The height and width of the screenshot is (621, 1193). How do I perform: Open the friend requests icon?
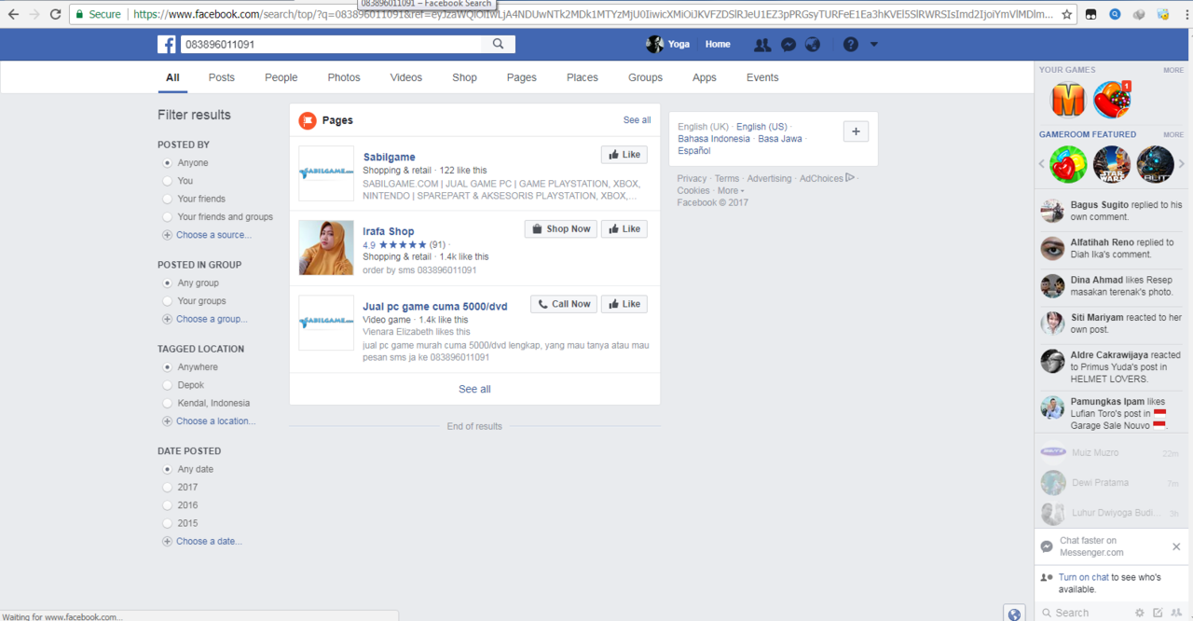point(762,45)
